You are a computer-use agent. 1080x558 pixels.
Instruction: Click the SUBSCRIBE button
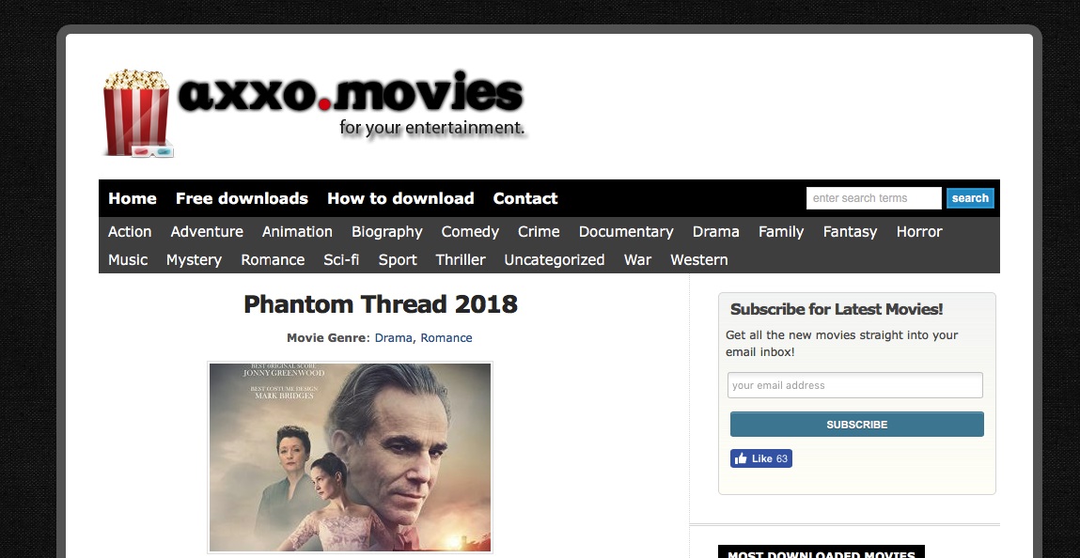(857, 425)
